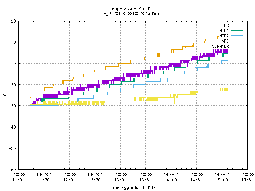Click the °C y-axis unit label
The height and width of the screenshot is (191, 255).
pyautogui.click(x=4, y=95)
